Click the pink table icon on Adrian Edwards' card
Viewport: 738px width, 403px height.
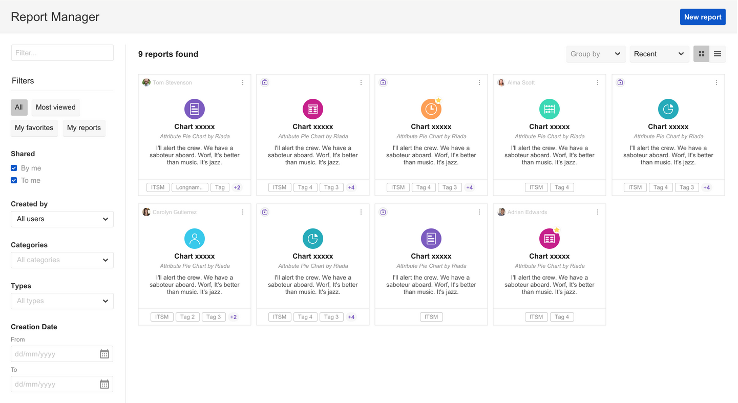550,239
